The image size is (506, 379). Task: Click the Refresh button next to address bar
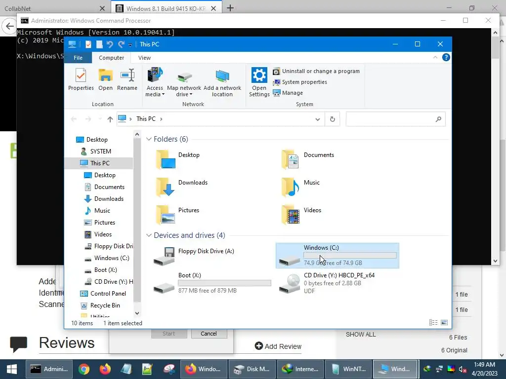click(x=333, y=119)
